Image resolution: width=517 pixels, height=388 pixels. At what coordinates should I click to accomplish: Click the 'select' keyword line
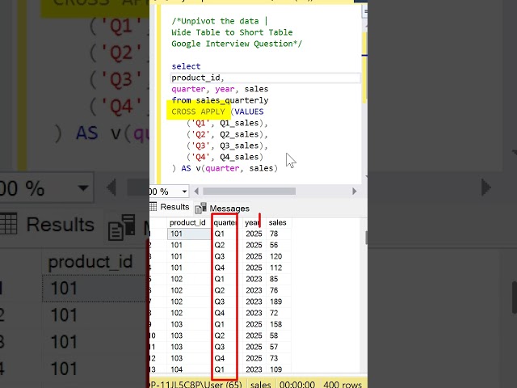186,66
